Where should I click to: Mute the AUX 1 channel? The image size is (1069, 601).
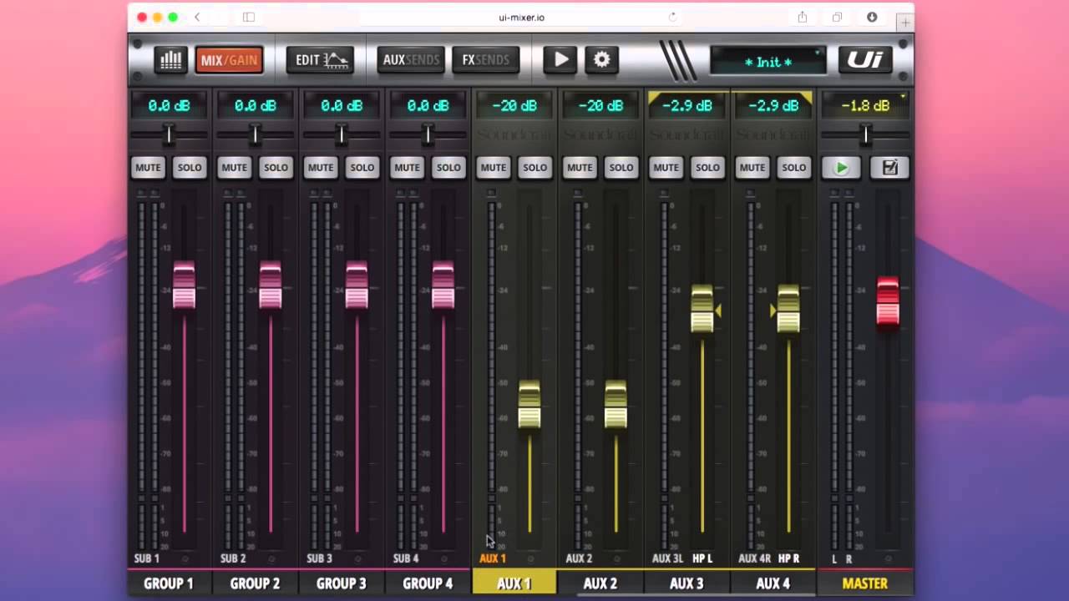point(494,168)
